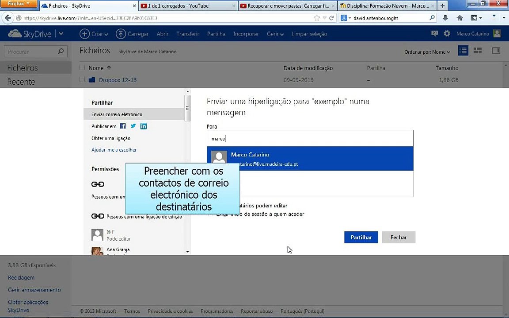Open the messaging chat icon
Viewport: 509px width, 318px height.
434,33
